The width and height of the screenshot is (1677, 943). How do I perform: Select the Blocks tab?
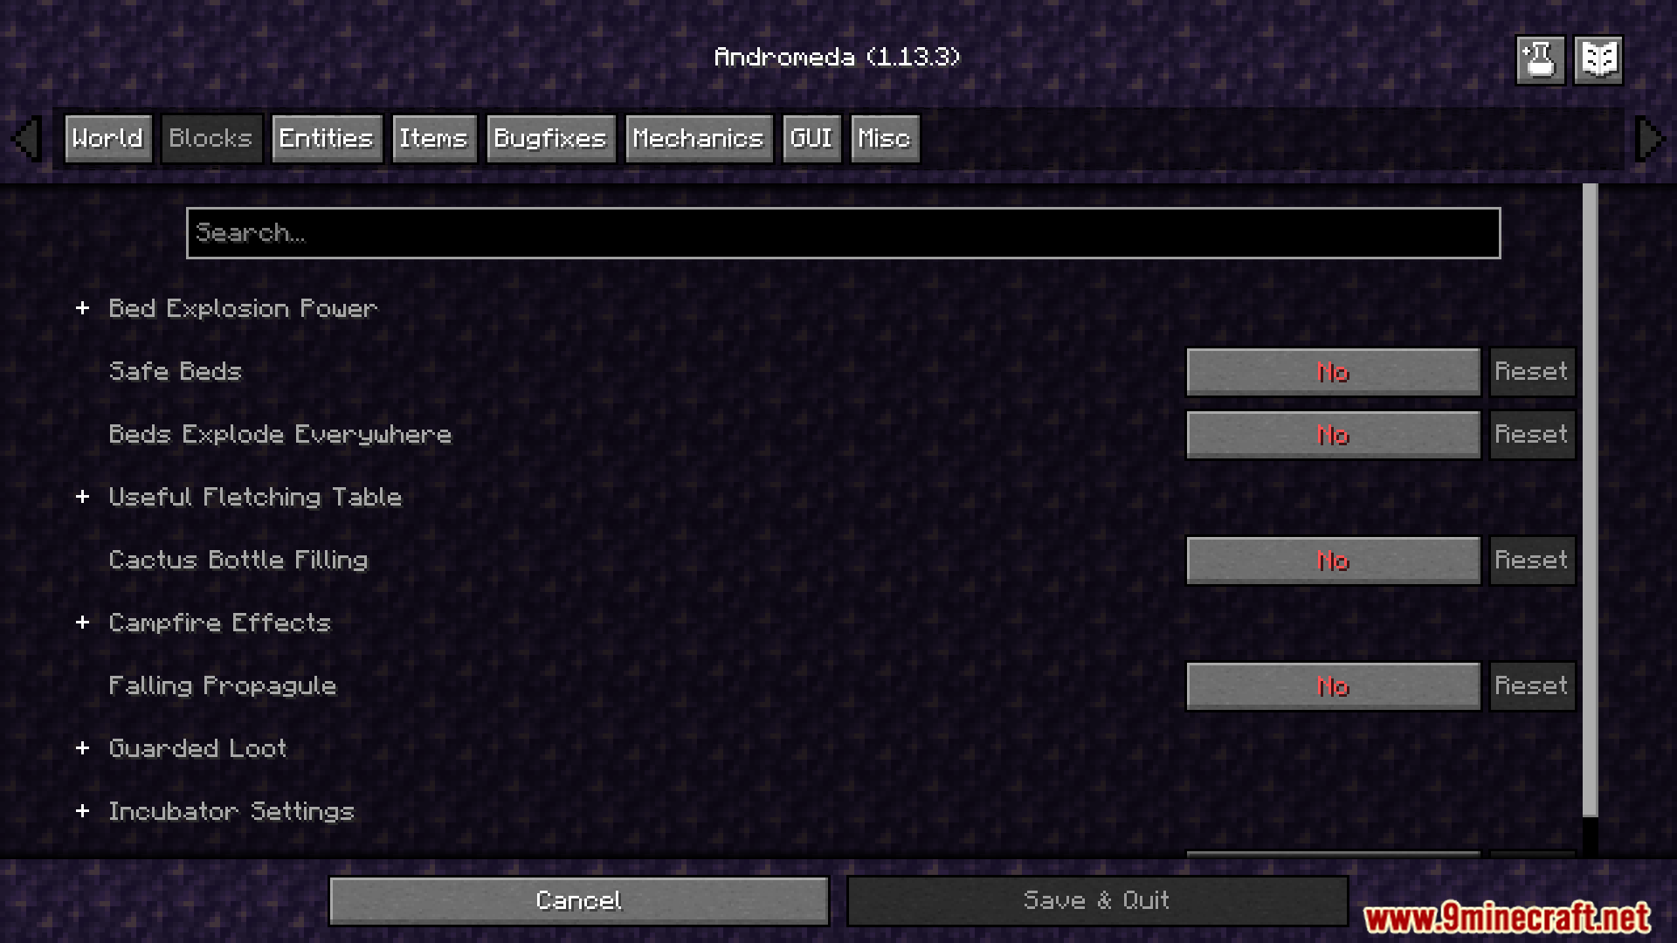[210, 138]
